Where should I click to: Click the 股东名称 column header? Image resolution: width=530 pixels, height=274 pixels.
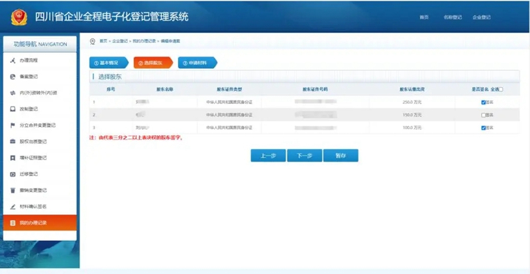[164, 89]
